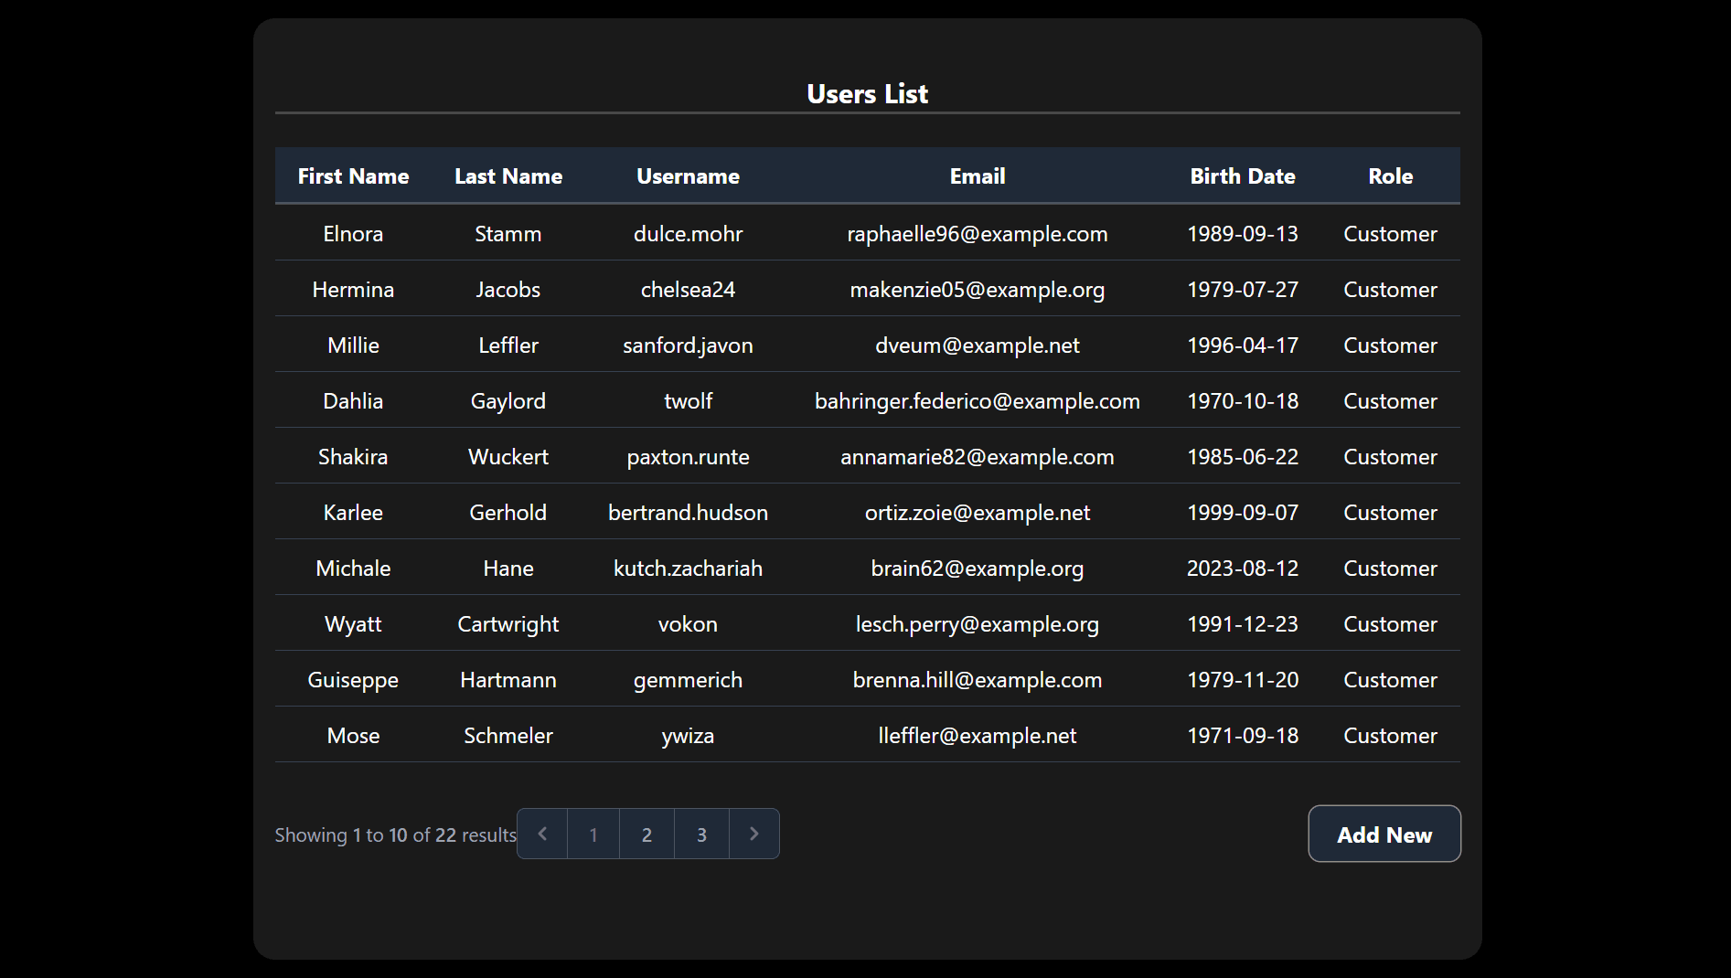Viewport: 1731px width, 978px height.
Task: Select birth date 1979-07-27
Action: pyautogui.click(x=1243, y=290)
